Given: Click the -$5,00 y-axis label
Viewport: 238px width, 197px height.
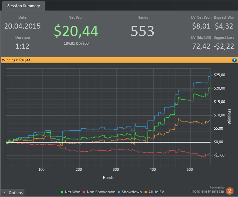Looking at the screenshot, I should click(219, 155).
